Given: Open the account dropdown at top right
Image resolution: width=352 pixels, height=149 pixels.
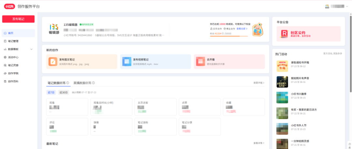Looking at the screenshot, I should click(x=347, y=6).
